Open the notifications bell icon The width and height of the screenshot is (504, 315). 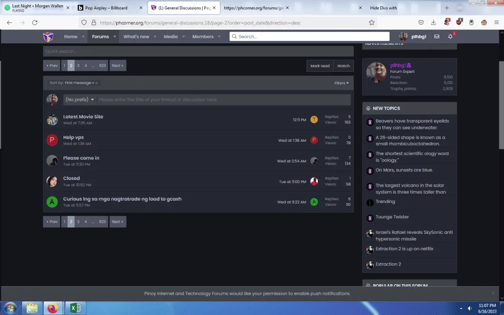450,37
